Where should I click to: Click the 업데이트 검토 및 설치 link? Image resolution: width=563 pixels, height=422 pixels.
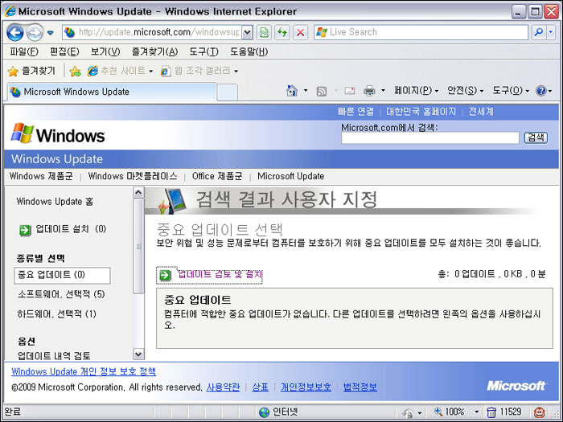click(x=210, y=275)
